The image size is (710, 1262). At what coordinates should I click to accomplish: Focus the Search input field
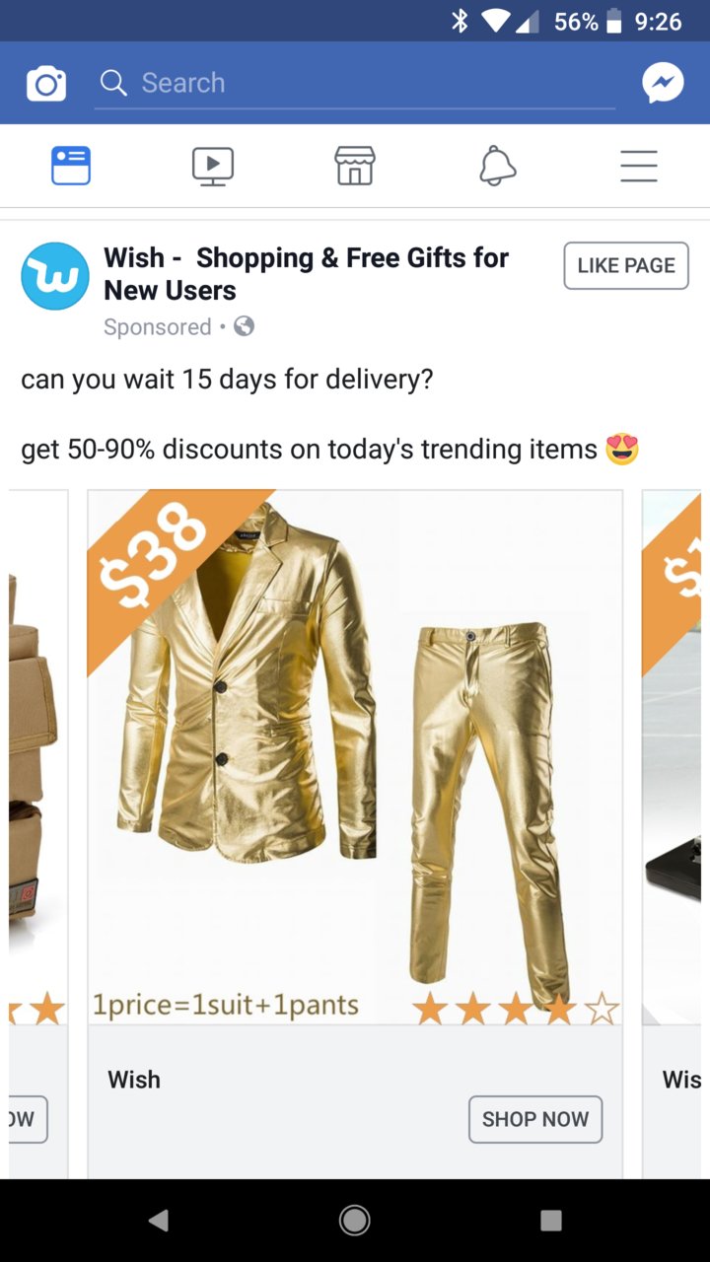[355, 84]
